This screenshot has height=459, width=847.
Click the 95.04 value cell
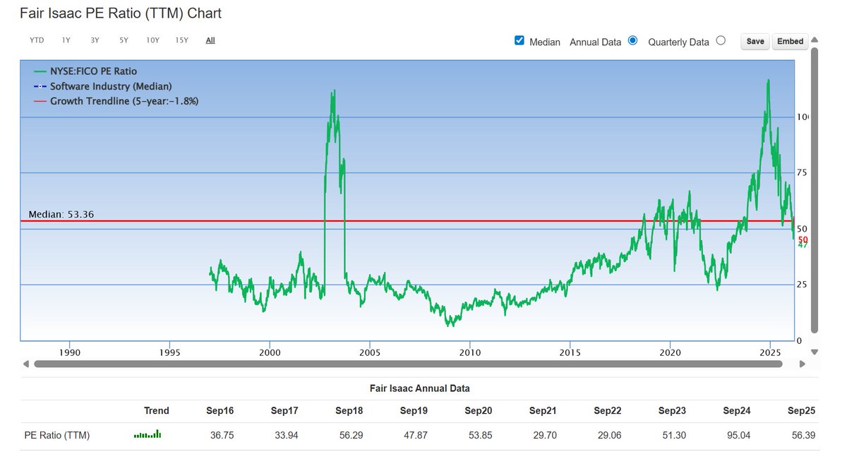[739, 435]
